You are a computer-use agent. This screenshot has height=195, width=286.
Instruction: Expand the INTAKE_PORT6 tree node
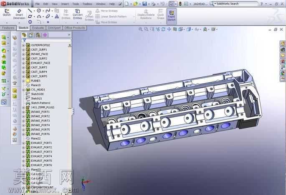[23, 134]
